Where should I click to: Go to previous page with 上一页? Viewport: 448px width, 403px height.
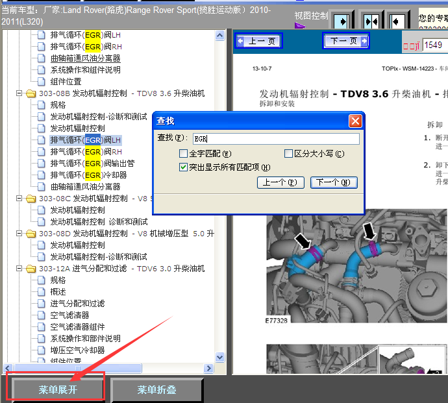tap(260, 41)
